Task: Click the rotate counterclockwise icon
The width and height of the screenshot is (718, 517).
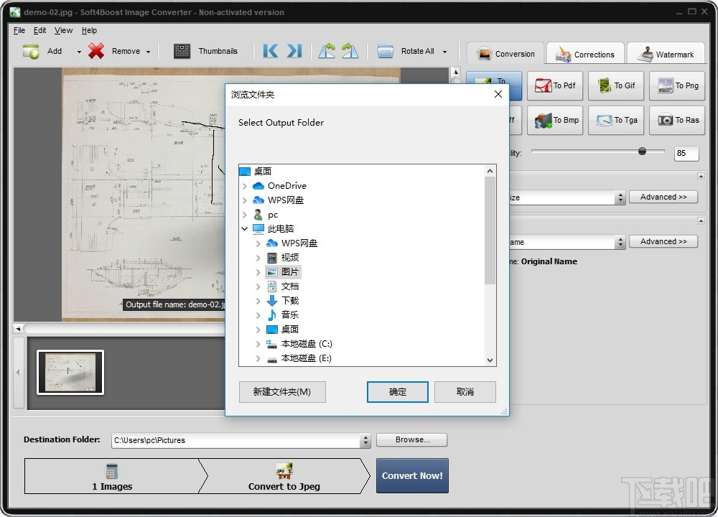Action: 327,51
